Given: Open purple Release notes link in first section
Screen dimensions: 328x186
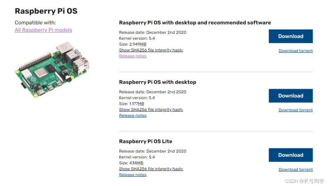Looking at the screenshot, I should coord(132,56).
